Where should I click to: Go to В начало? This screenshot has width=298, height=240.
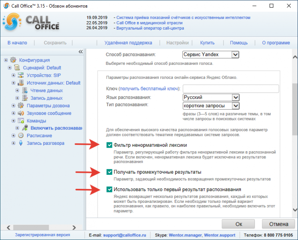coord(17,43)
